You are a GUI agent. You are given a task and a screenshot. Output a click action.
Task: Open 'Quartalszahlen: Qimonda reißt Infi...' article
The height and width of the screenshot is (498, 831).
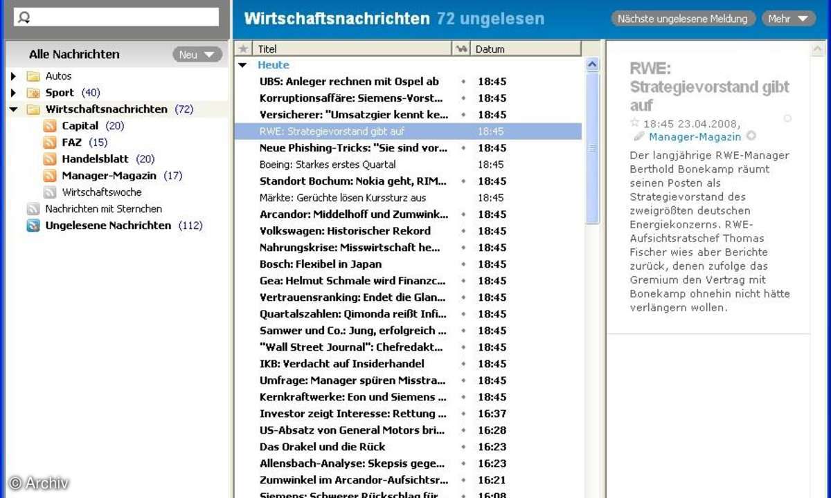352,314
